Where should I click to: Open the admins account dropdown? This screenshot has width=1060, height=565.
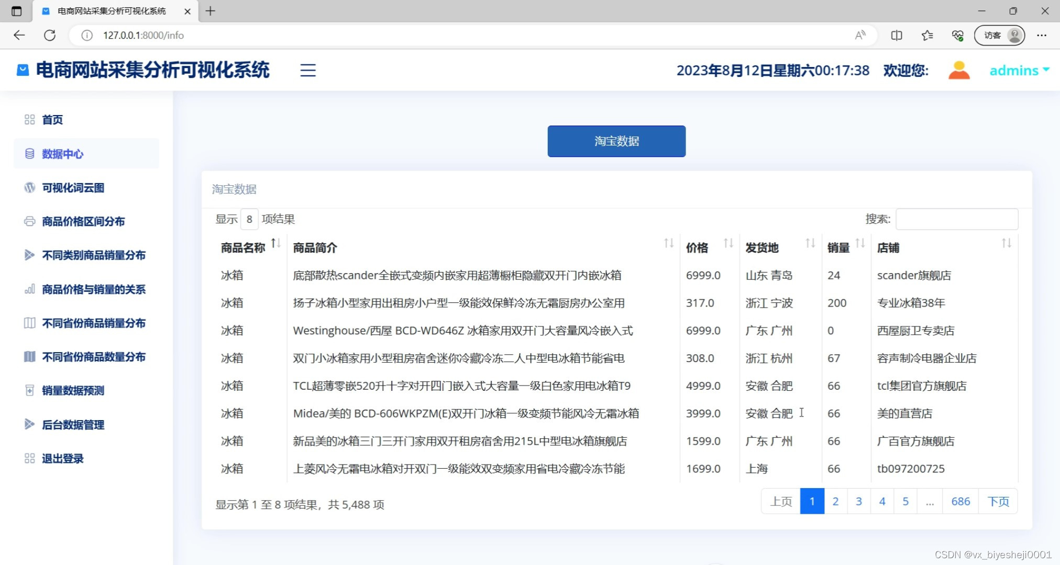1017,70
